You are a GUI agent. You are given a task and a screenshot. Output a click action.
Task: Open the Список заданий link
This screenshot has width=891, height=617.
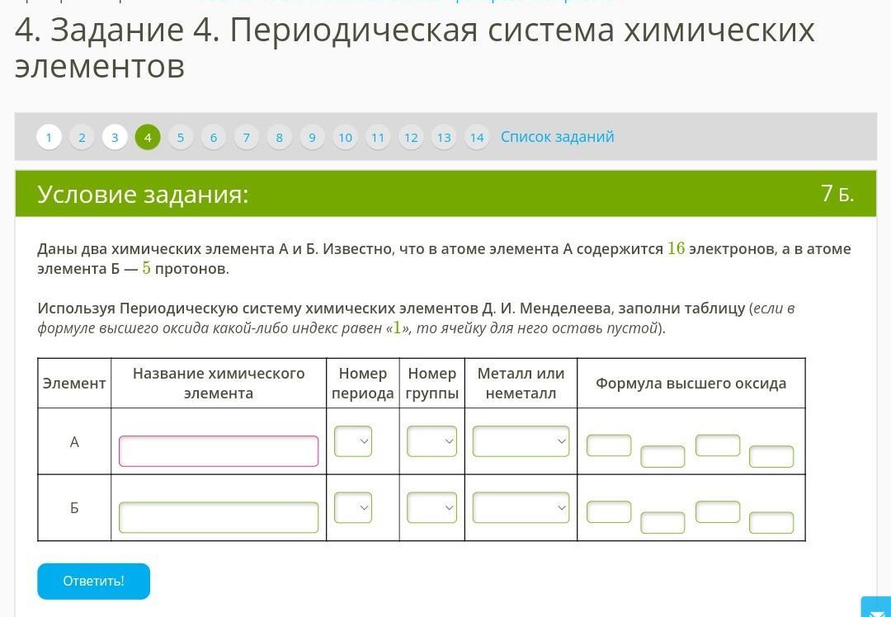[558, 137]
